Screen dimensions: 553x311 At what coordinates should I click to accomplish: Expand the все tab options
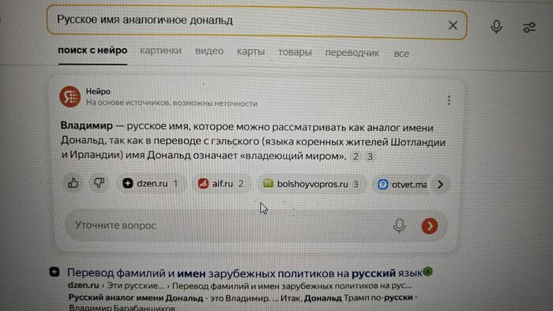(x=401, y=54)
